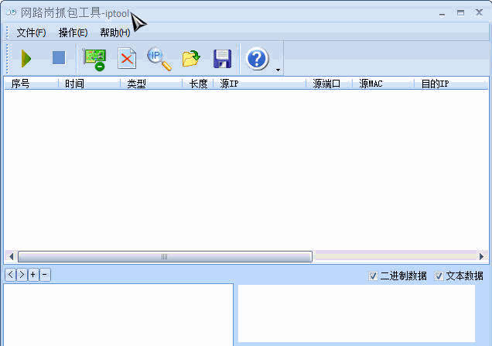Click the '+' button in the data panel
Screen dimensions: 492x346
click(x=33, y=275)
